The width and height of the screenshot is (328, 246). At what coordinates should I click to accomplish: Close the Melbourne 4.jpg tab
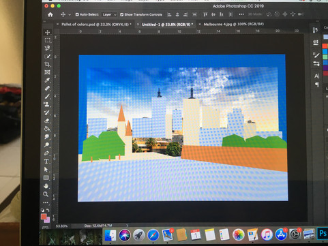click(x=200, y=24)
